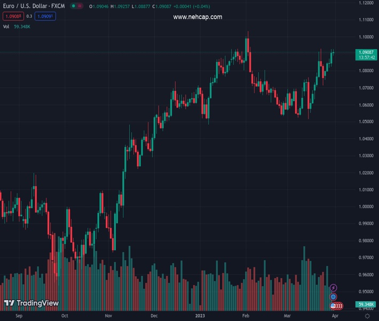
Task: Click the purple lightning event icon
Action: (x=334, y=288)
